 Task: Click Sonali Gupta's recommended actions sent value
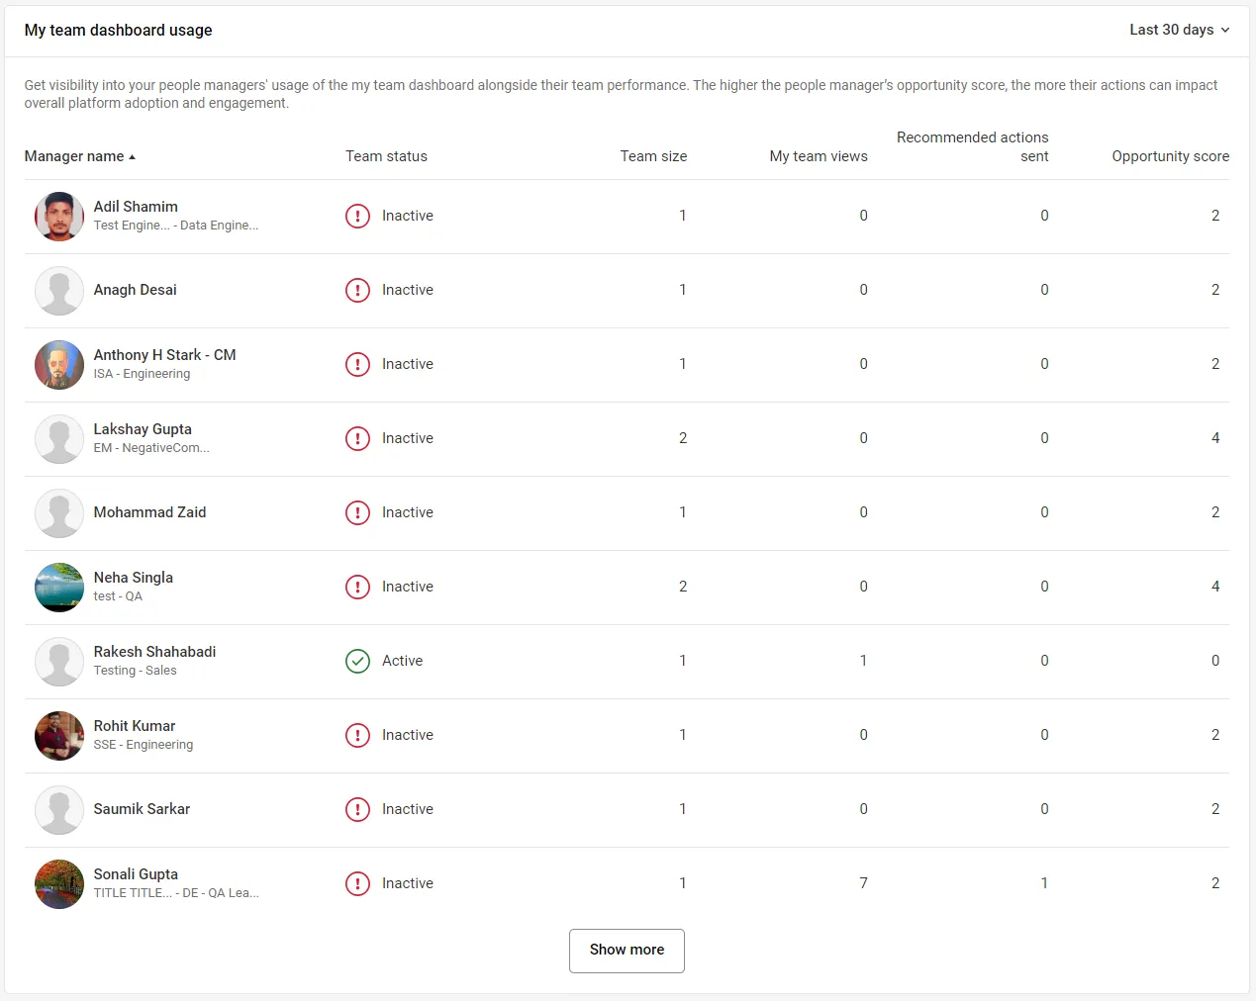coord(1043,883)
